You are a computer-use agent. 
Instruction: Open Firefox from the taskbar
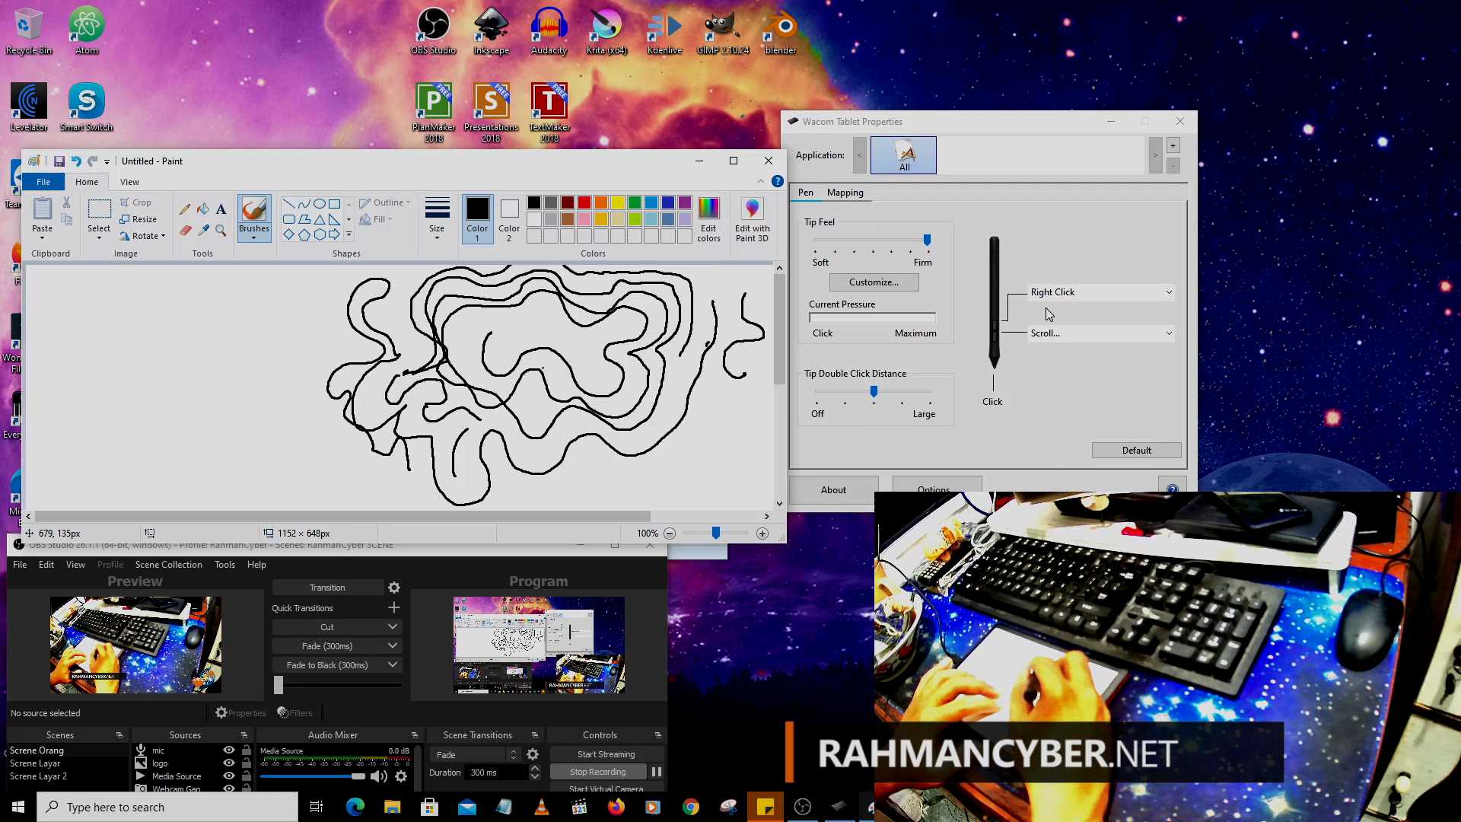pyautogui.click(x=616, y=807)
